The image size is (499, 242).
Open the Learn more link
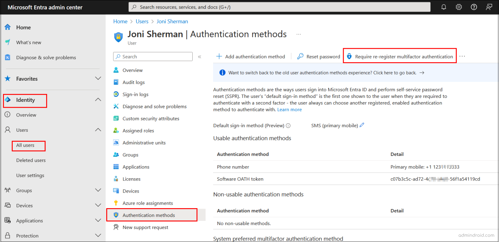pyautogui.click(x=289, y=109)
